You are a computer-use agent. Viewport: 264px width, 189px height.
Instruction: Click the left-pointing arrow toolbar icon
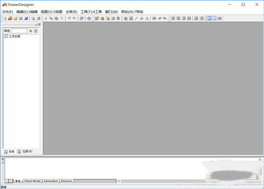[159, 18]
